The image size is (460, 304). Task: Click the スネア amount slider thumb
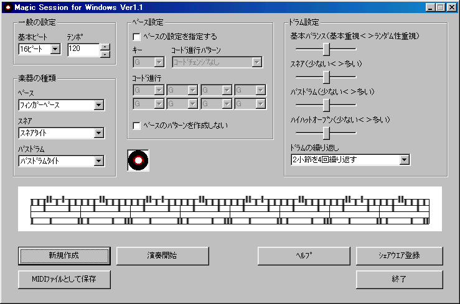326,77
